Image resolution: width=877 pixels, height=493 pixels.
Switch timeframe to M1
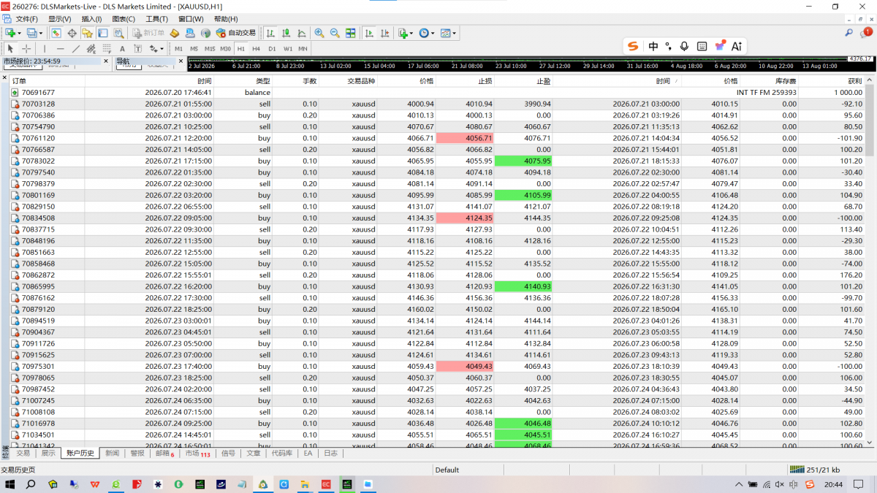[179, 49]
